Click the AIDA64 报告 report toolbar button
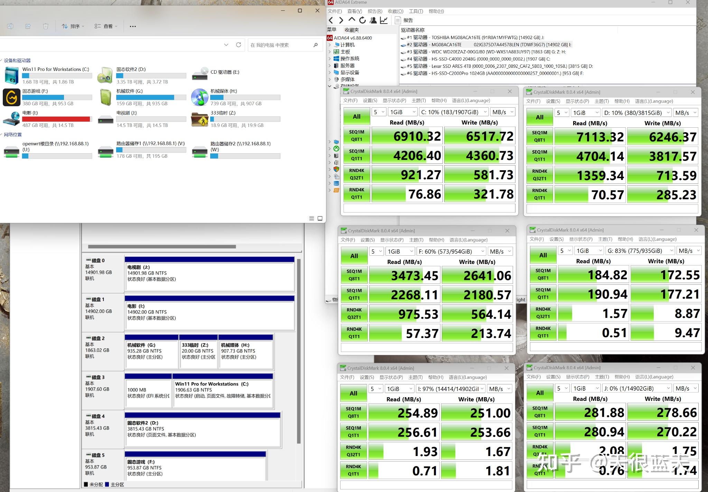 404,20
